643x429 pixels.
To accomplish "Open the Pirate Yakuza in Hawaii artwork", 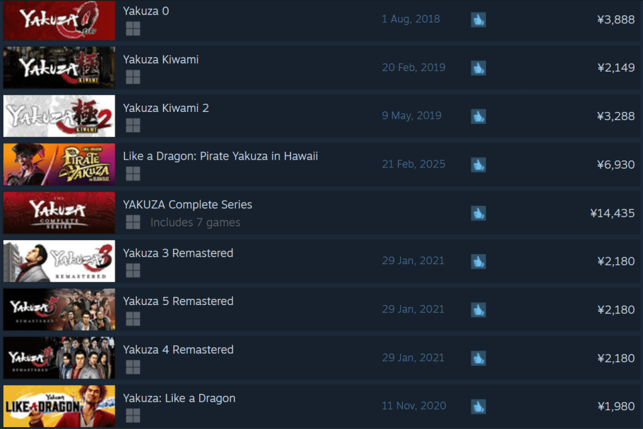I will point(59,164).
